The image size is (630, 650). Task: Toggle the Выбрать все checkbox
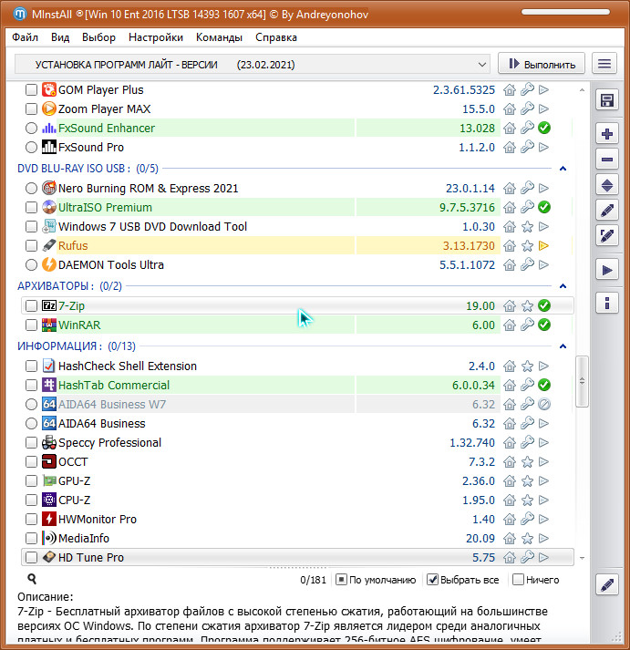[x=432, y=580]
